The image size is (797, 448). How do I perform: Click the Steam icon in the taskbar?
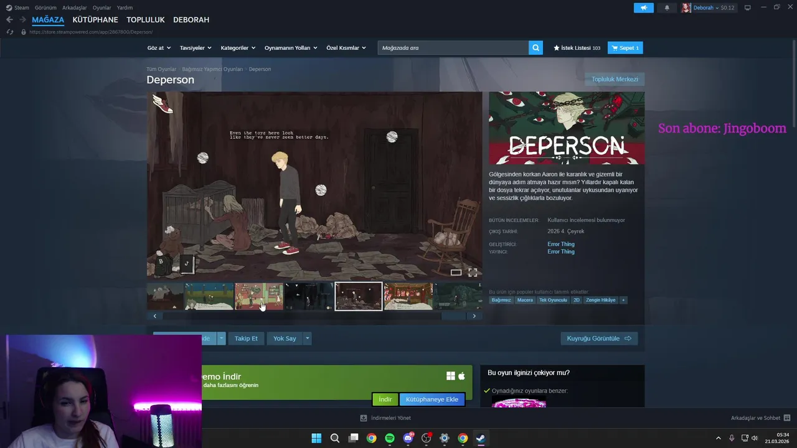point(481,438)
